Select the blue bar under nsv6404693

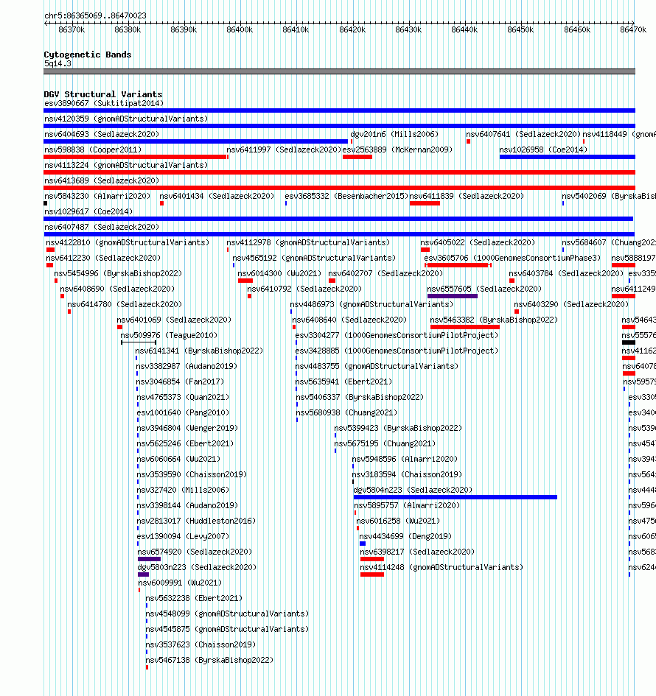195,141
